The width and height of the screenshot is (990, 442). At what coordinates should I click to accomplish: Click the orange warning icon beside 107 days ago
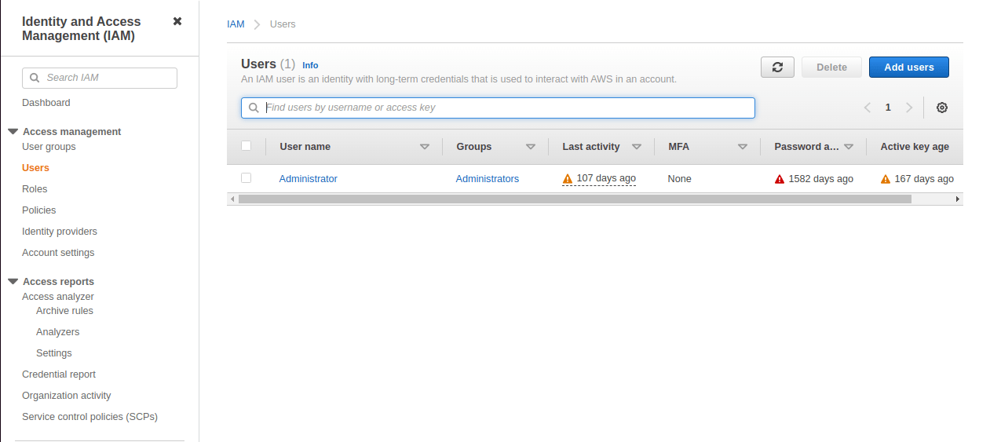click(x=568, y=179)
